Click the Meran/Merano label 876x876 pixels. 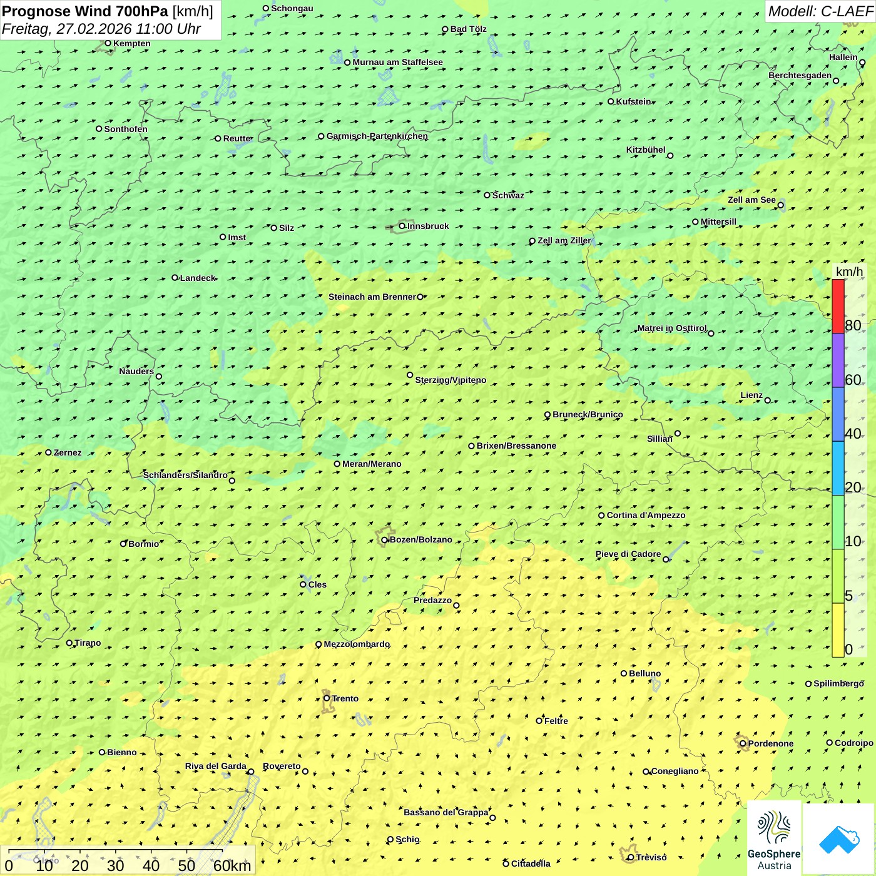372,464
